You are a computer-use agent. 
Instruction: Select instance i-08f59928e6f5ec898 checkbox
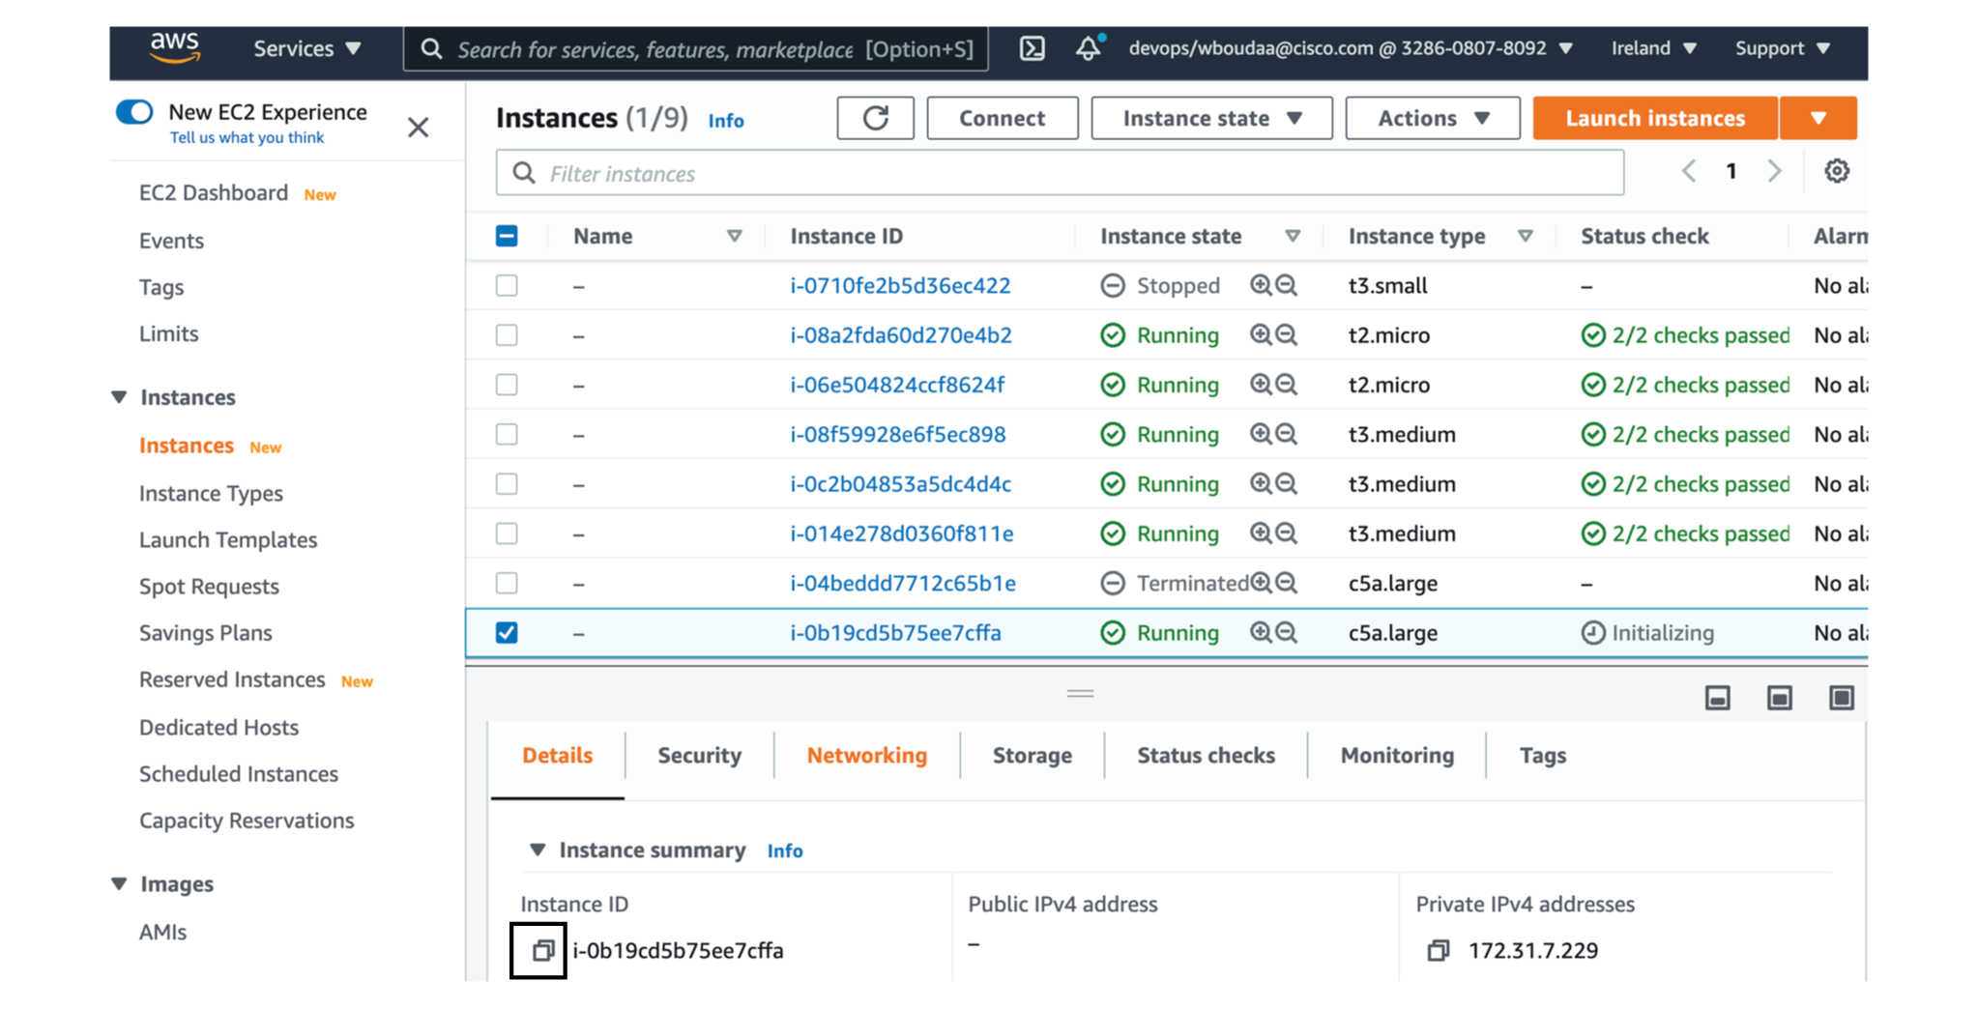pyautogui.click(x=507, y=434)
